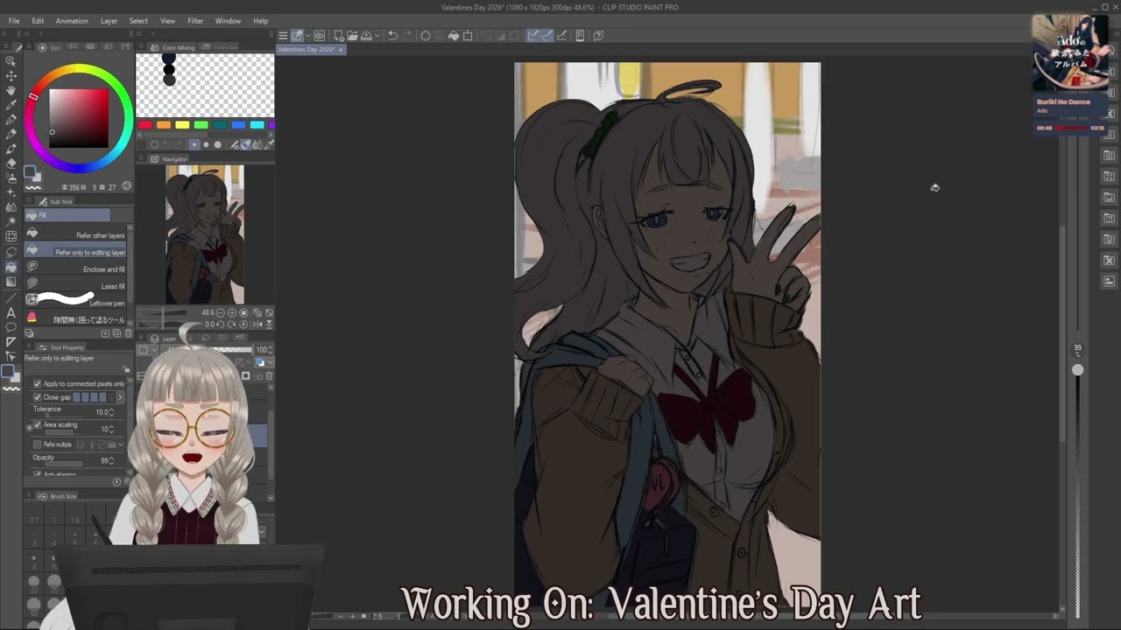
Task: Open dropdown arrow next to Save icon
Action: click(x=377, y=35)
